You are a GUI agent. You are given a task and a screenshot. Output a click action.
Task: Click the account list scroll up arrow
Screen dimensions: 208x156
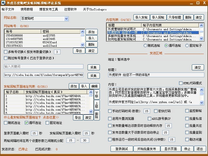(83, 32)
